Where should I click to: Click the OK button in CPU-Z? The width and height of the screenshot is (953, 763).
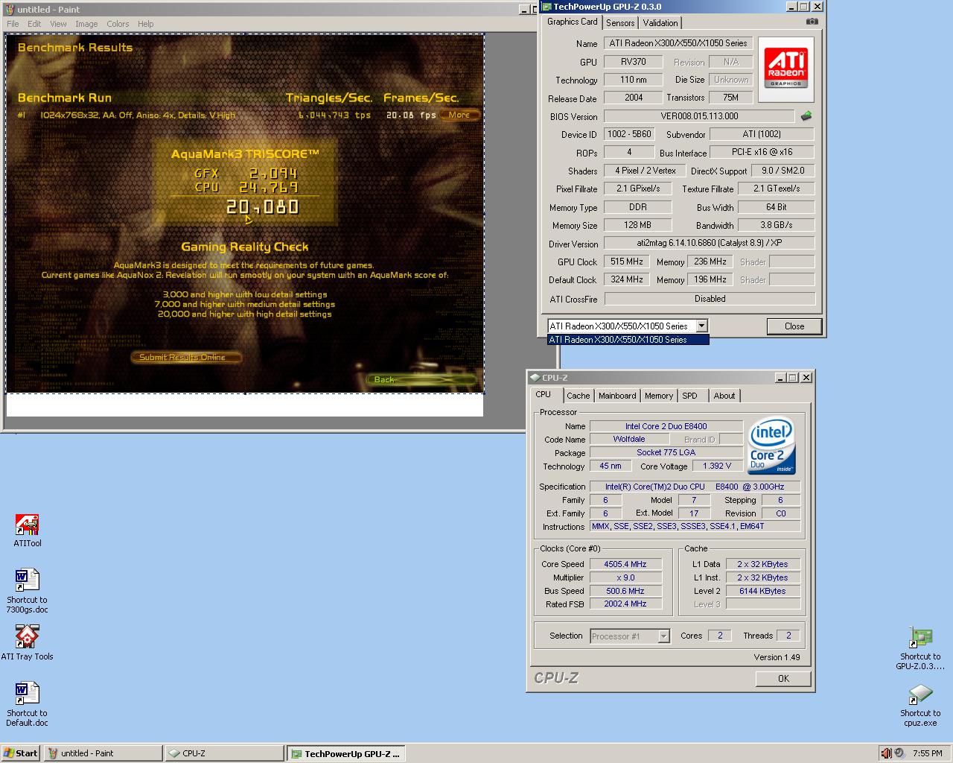(783, 679)
